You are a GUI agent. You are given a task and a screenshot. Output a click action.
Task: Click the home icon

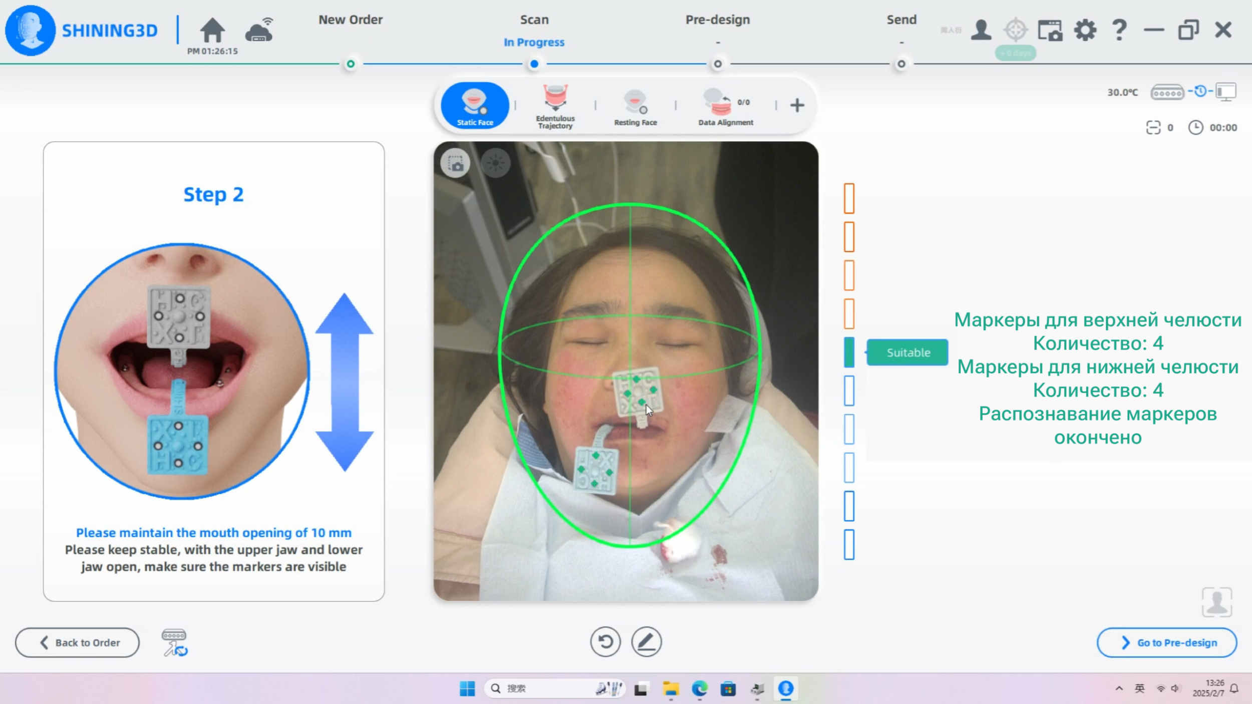[212, 30]
